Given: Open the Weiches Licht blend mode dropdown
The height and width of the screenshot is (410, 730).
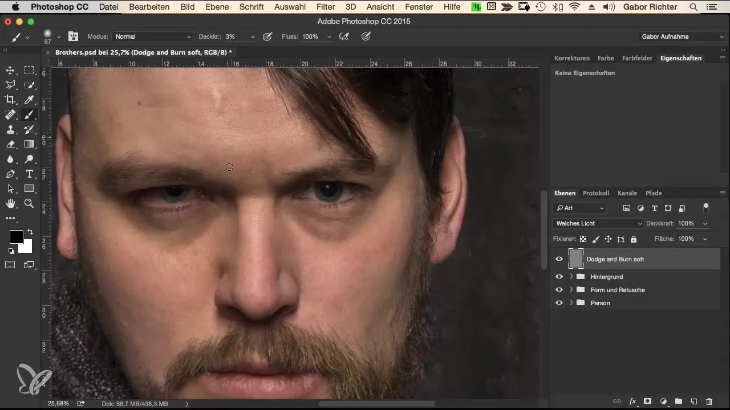Looking at the screenshot, I should (598, 223).
